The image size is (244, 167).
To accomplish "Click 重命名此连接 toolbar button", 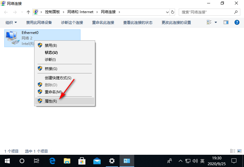I will (x=103, y=22).
